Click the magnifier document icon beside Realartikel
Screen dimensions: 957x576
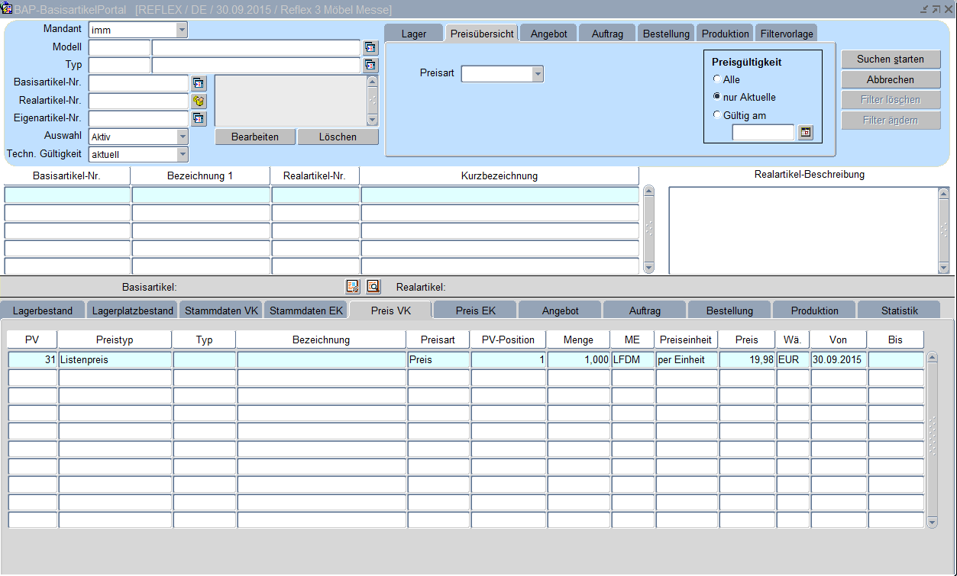coord(373,287)
